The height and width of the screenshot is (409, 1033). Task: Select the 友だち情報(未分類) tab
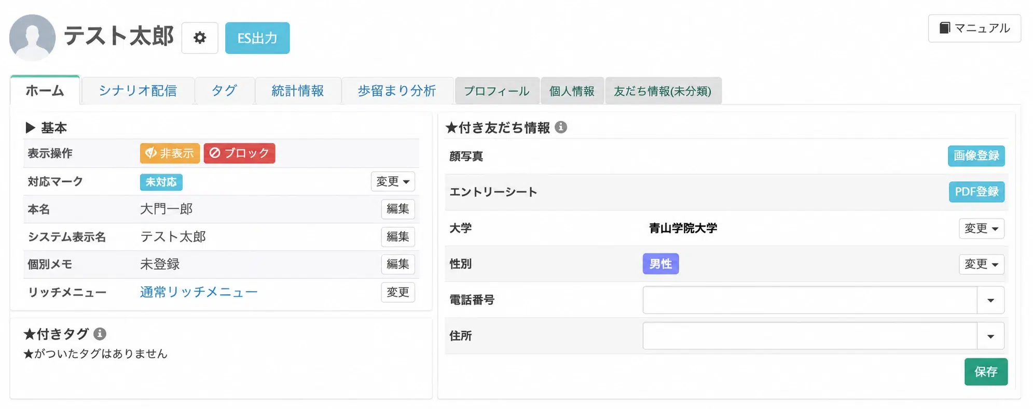click(663, 91)
